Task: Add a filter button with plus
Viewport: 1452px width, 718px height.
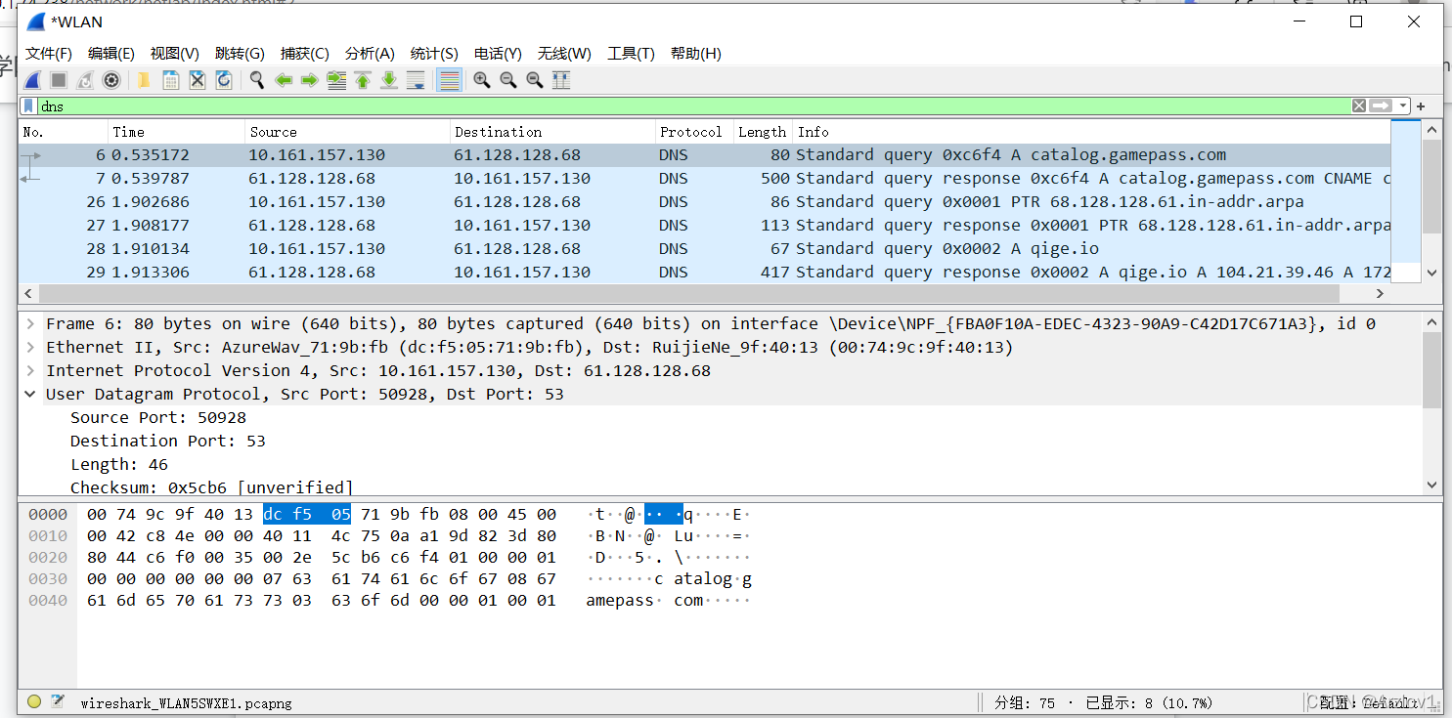Action: coord(1421,106)
